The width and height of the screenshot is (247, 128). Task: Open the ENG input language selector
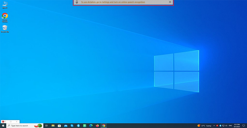click(x=230, y=126)
